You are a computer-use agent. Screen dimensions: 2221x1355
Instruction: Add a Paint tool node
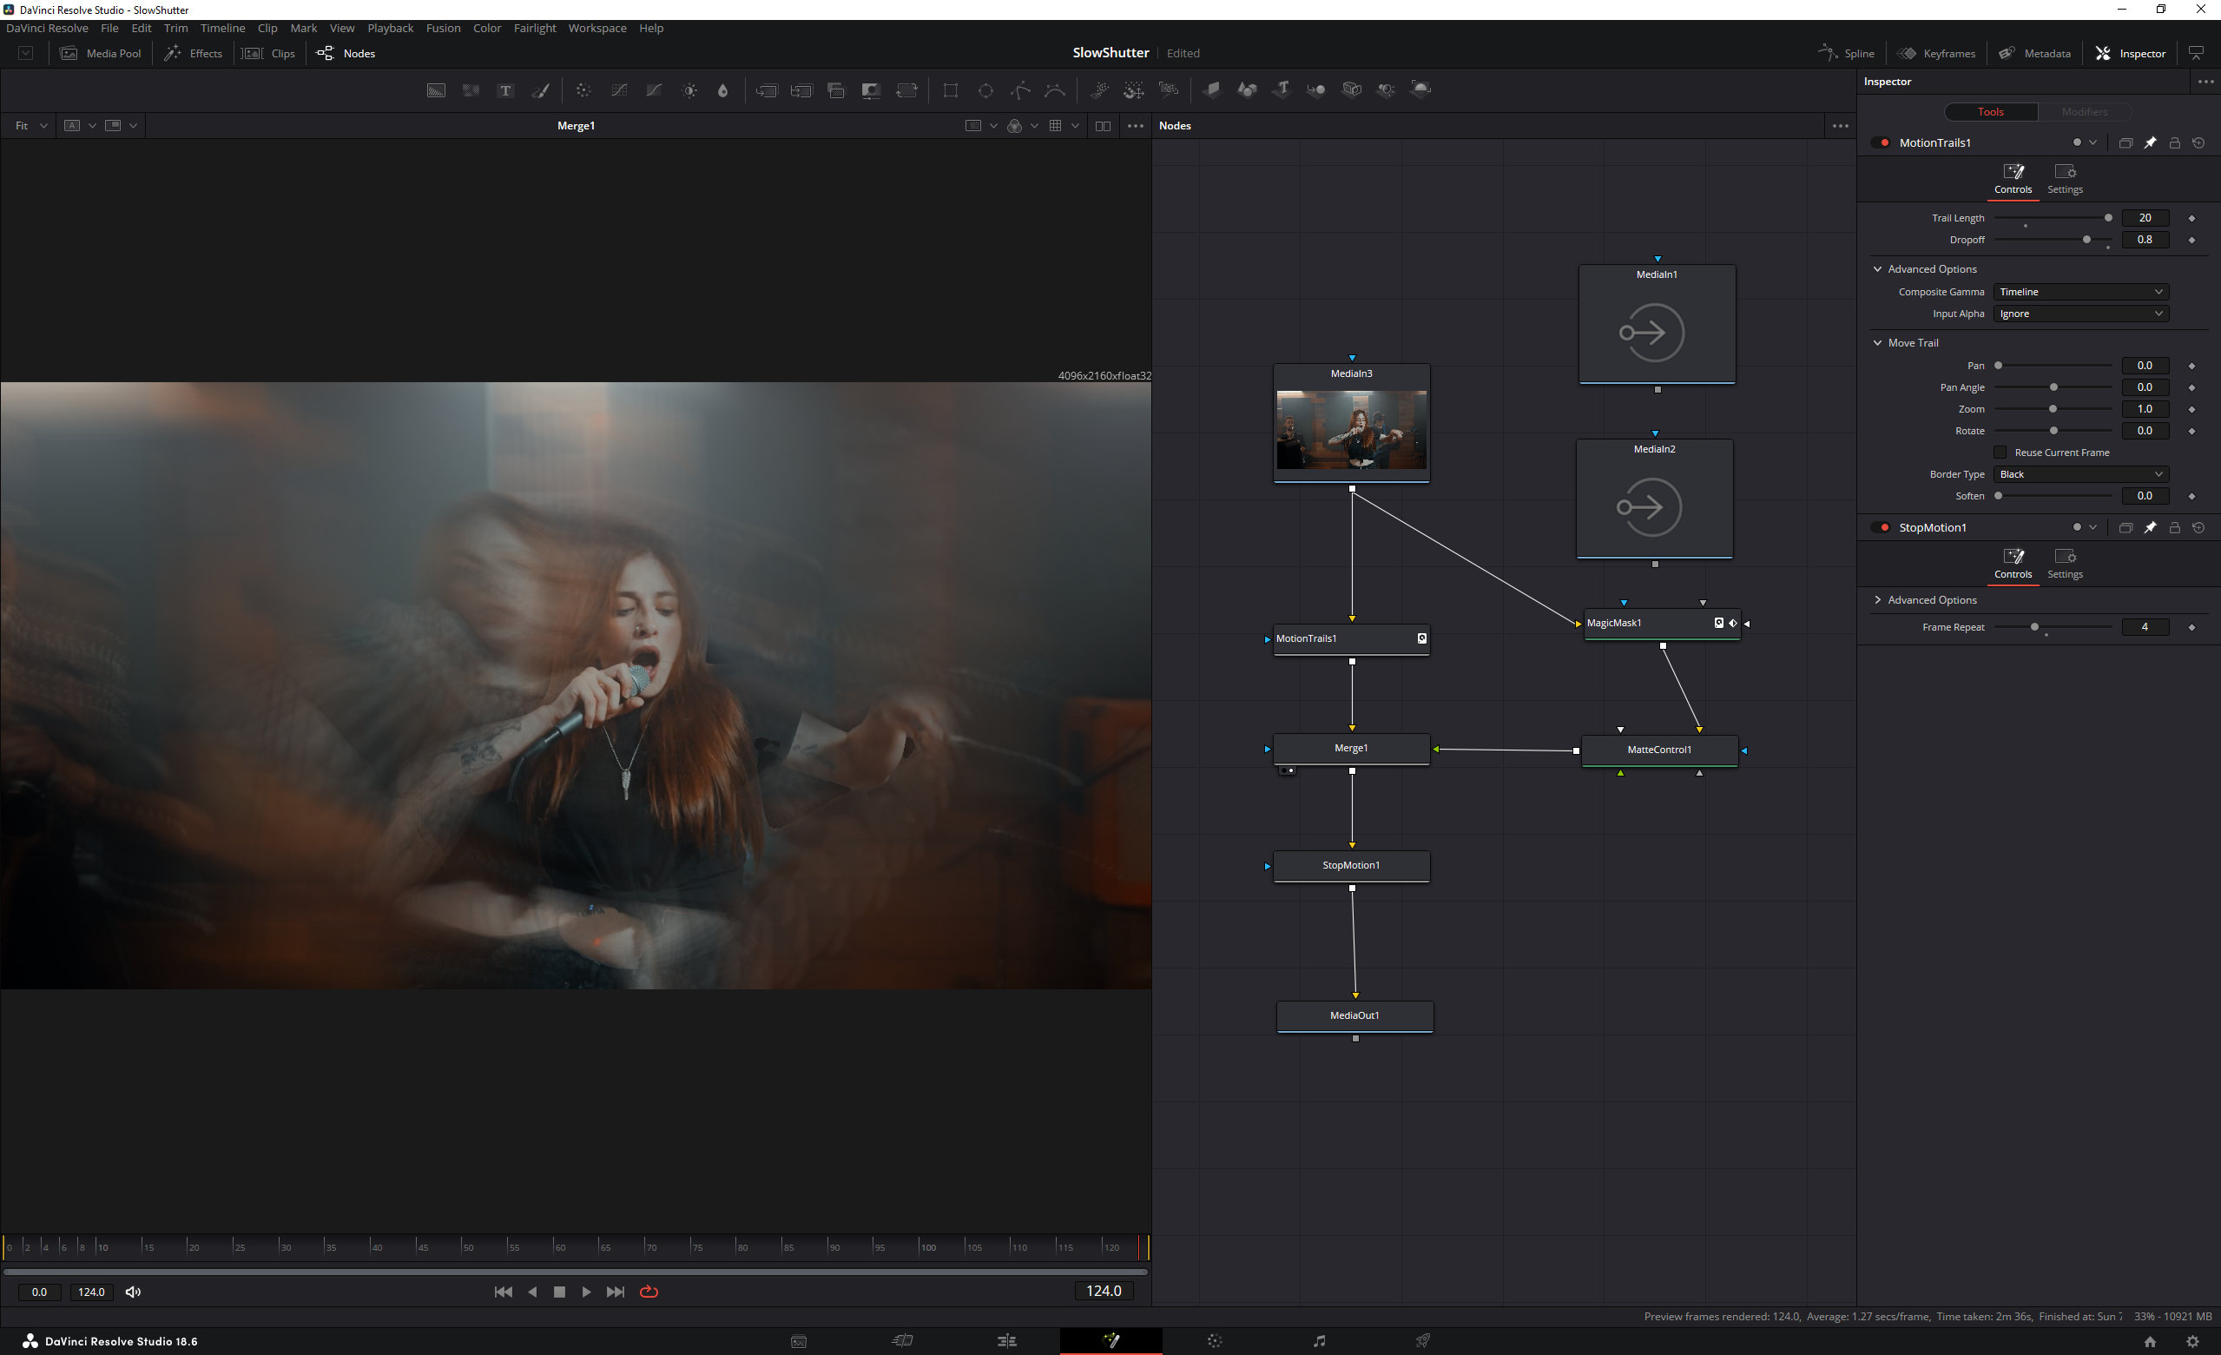point(541,90)
